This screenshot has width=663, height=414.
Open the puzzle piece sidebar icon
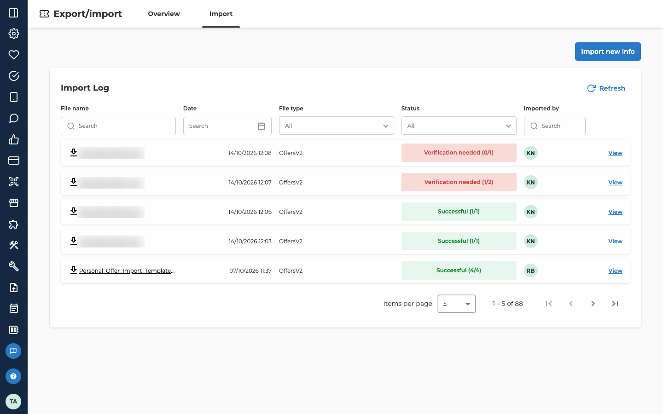(13, 224)
